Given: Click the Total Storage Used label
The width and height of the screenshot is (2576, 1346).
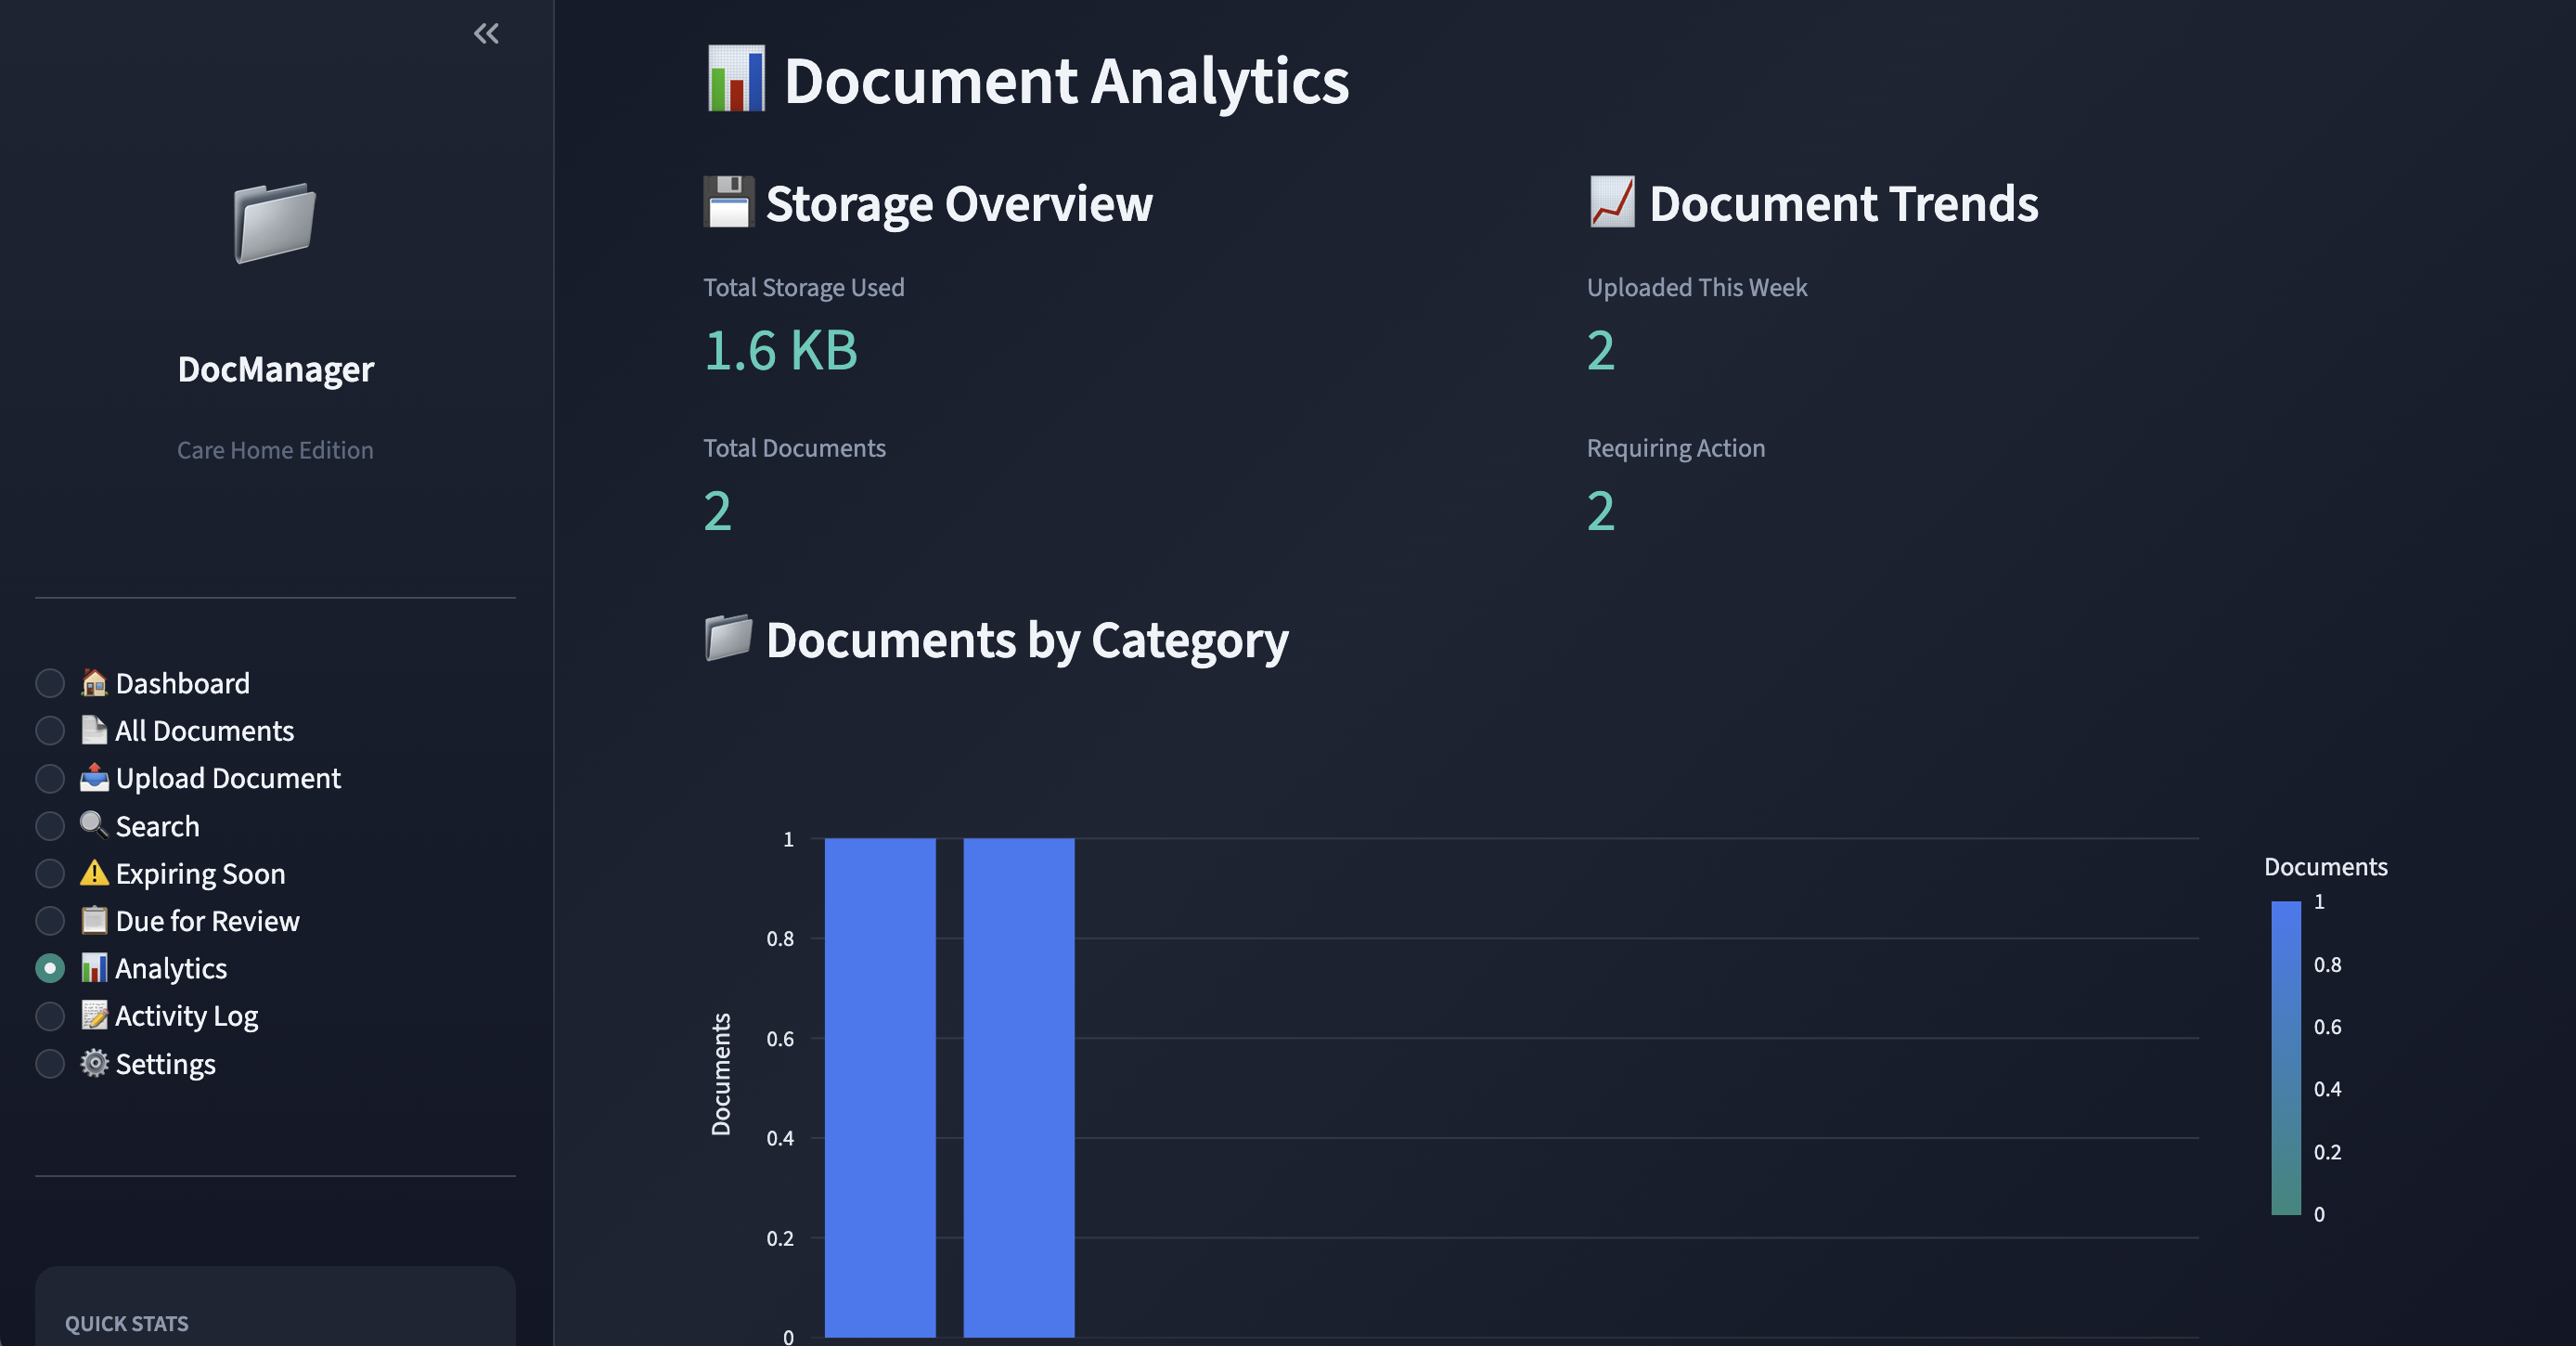Looking at the screenshot, I should (x=804, y=288).
